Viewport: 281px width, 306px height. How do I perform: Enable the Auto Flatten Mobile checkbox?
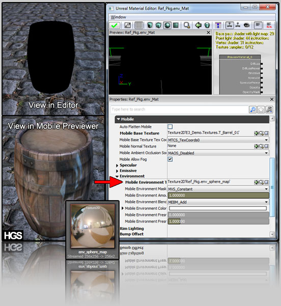170,127
